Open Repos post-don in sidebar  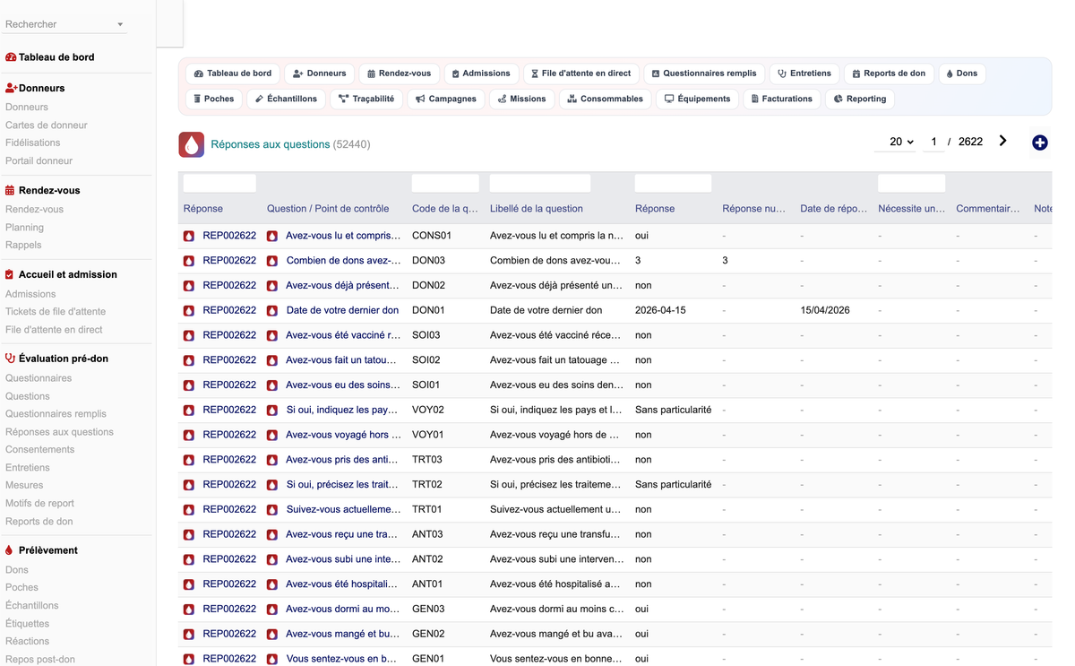(40, 660)
